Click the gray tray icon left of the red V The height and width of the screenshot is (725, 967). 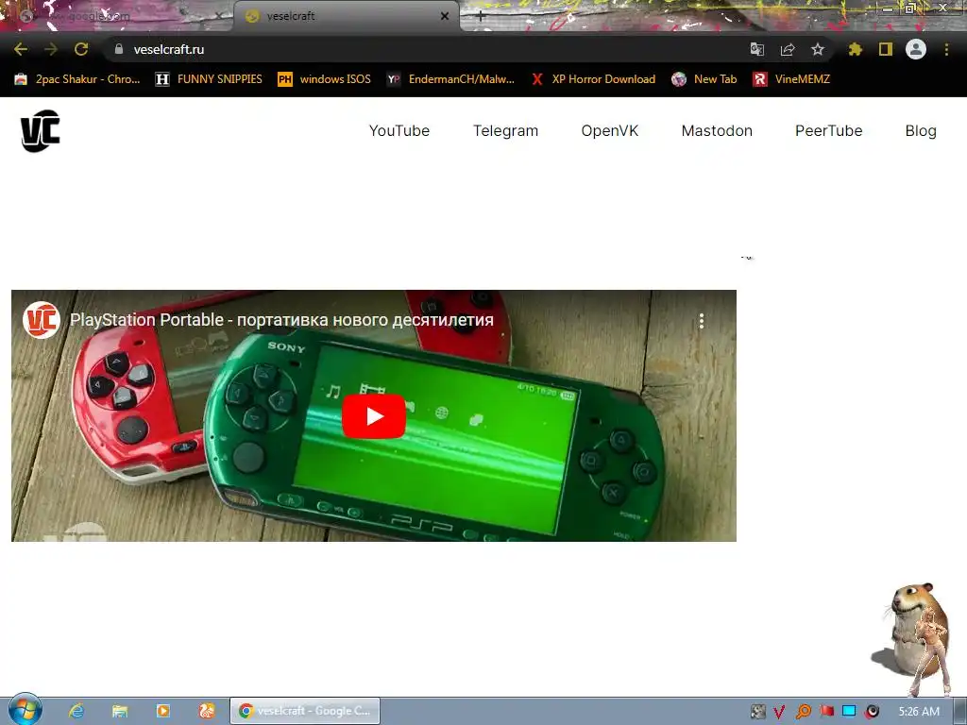coord(758,712)
